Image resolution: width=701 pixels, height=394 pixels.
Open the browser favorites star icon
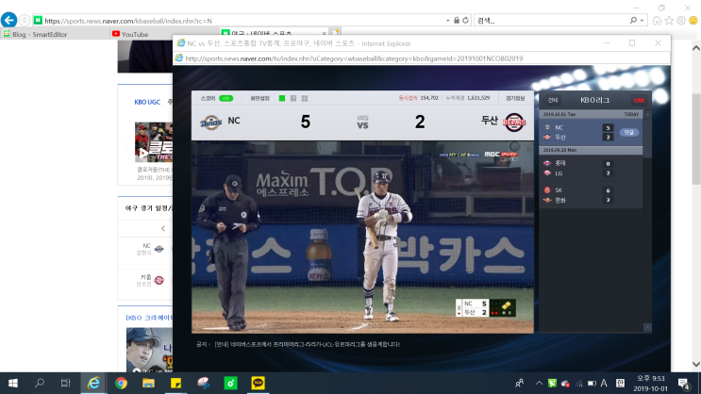(x=669, y=21)
